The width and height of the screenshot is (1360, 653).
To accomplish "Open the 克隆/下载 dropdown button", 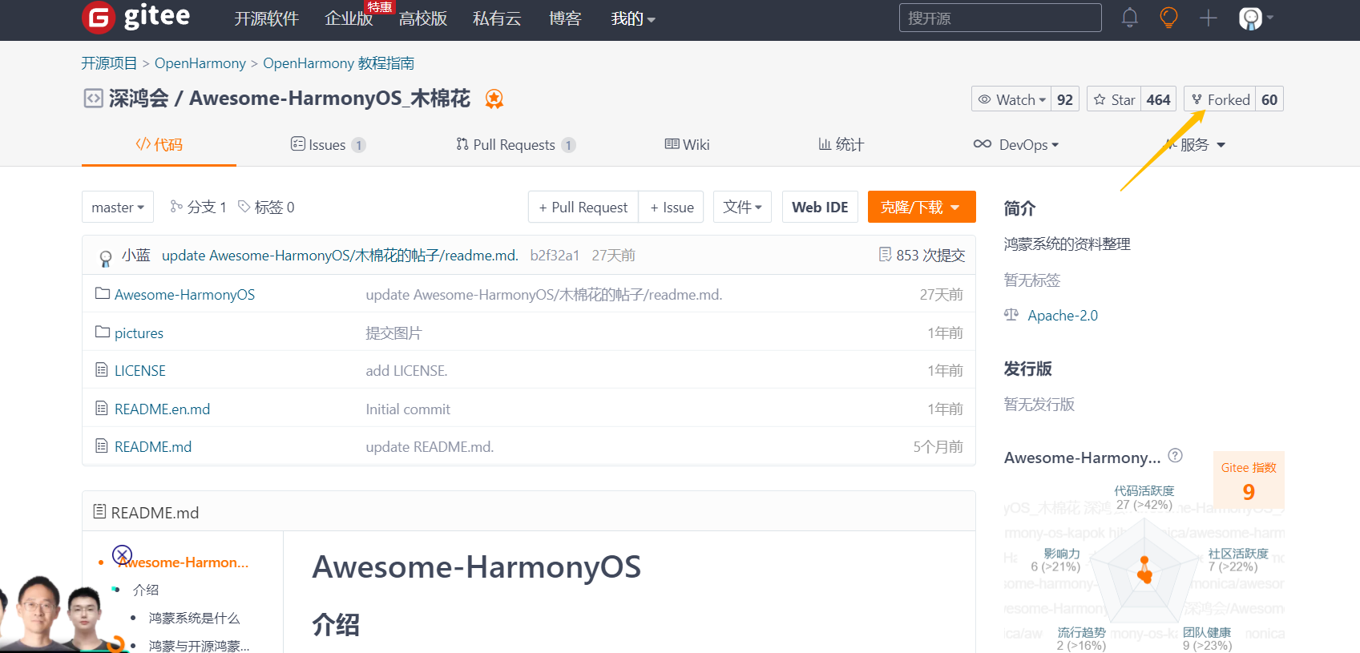I will coord(922,208).
